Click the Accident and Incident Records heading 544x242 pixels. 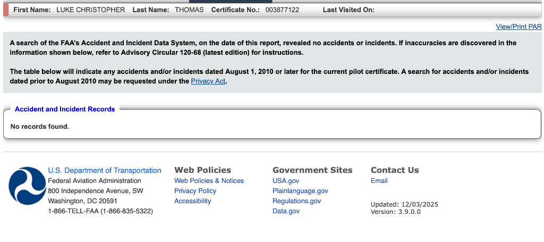click(65, 109)
